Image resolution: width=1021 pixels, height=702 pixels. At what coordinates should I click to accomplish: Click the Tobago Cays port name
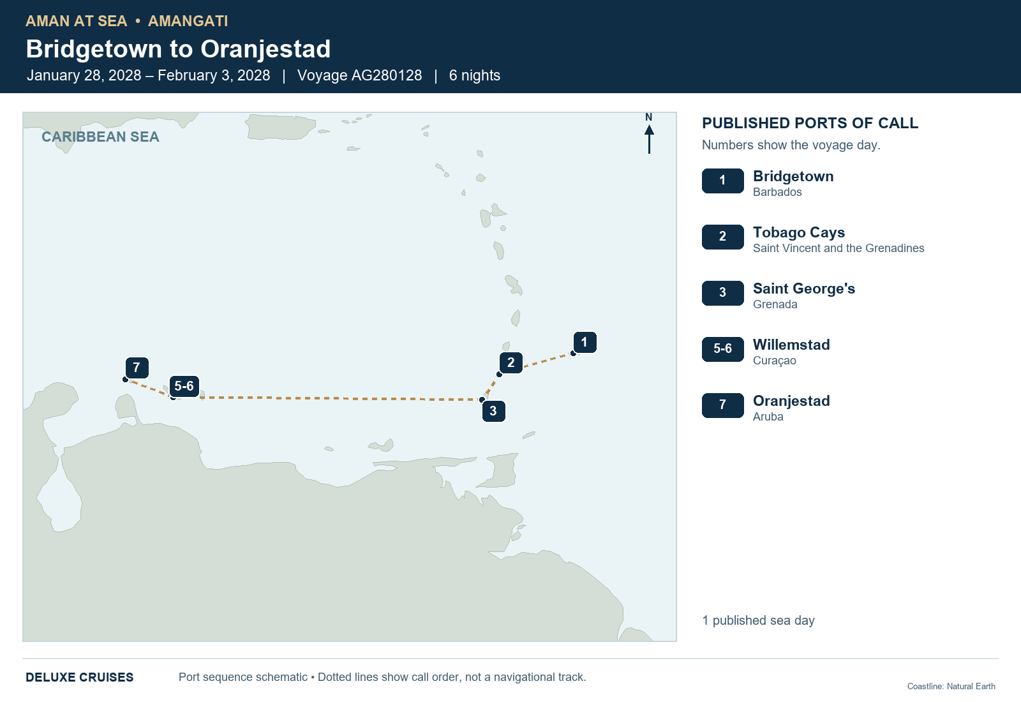(x=799, y=232)
